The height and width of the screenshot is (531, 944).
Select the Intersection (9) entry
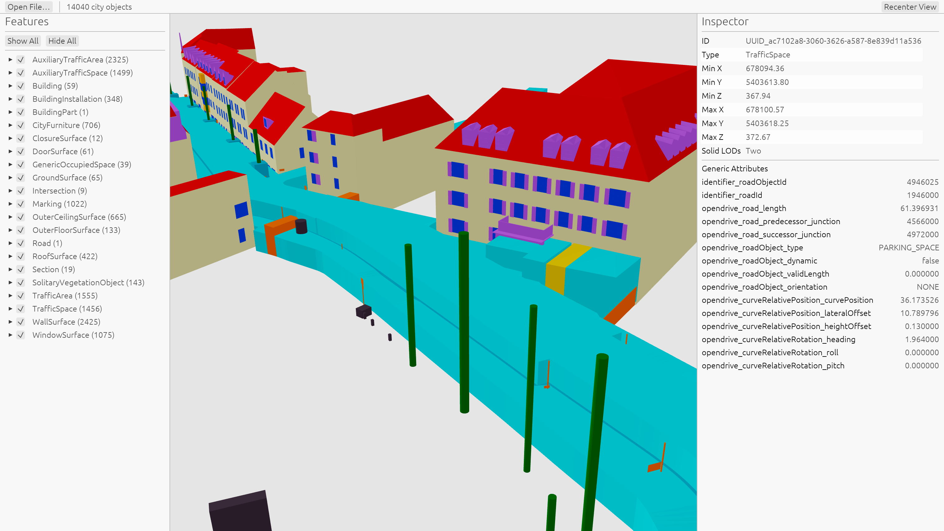(59, 191)
